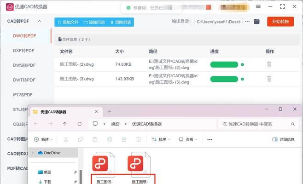Expand the chevron before 桌面 in the Explorer breadcrumb

point(105,124)
